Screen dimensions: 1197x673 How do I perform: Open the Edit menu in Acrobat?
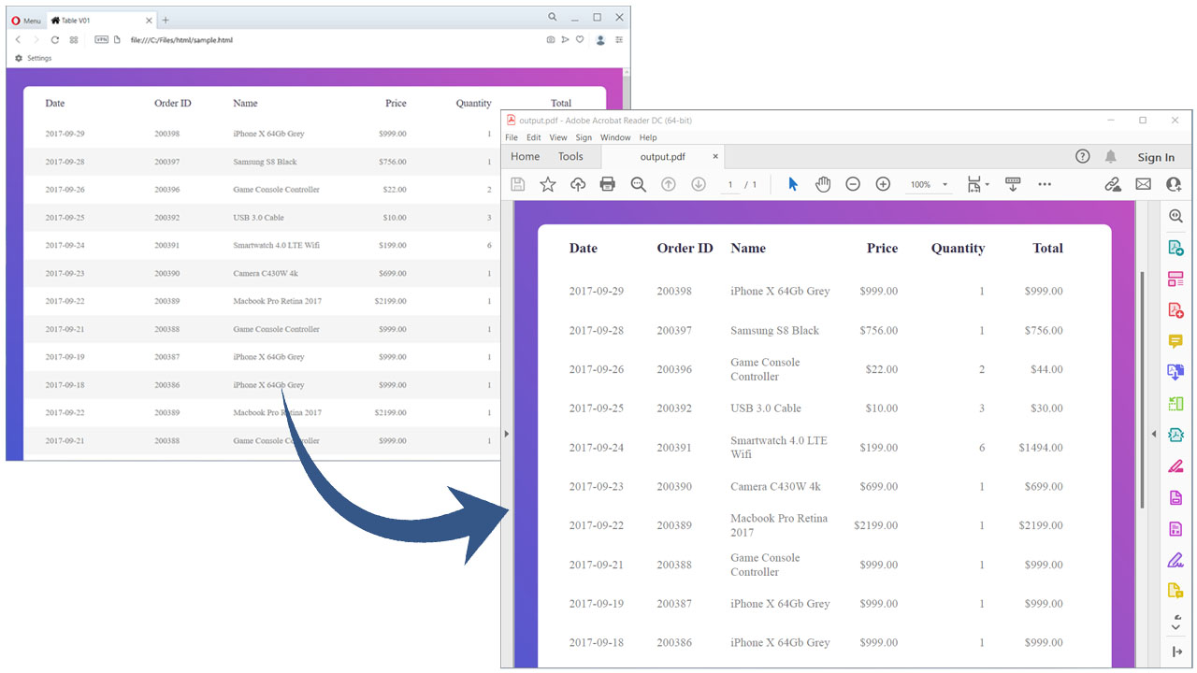[x=533, y=137]
